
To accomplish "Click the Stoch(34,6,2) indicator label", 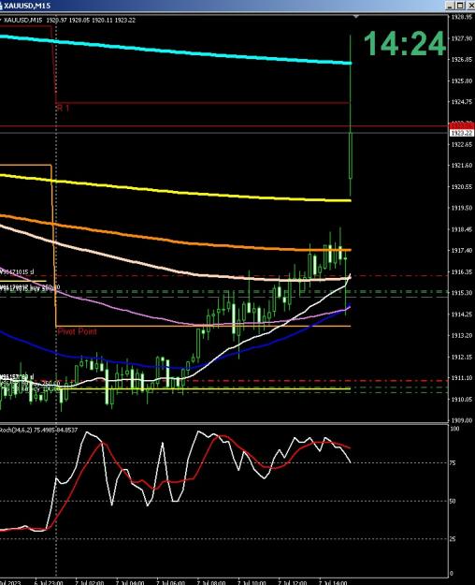I will [38, 431].
